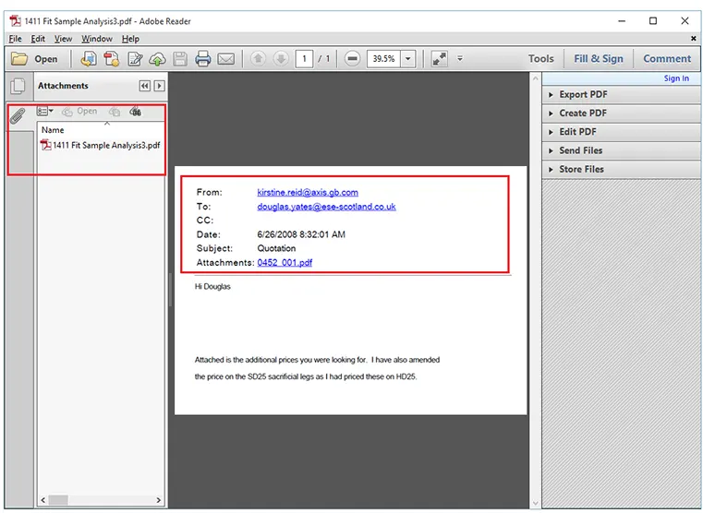Expand the Send Files section
Screen dimensions: 703x513
(621, 151)
